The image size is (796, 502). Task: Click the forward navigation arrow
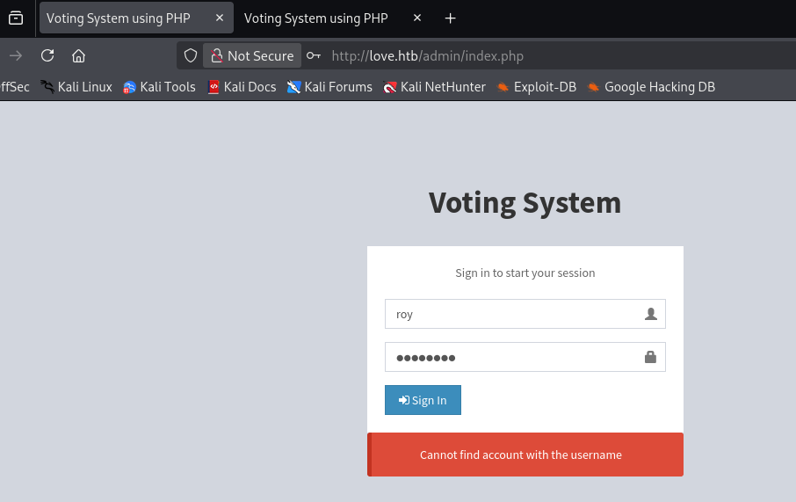[16, 55]
